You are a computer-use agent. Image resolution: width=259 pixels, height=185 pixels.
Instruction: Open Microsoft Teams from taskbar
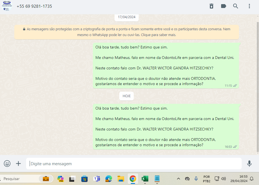click(97, 179)
